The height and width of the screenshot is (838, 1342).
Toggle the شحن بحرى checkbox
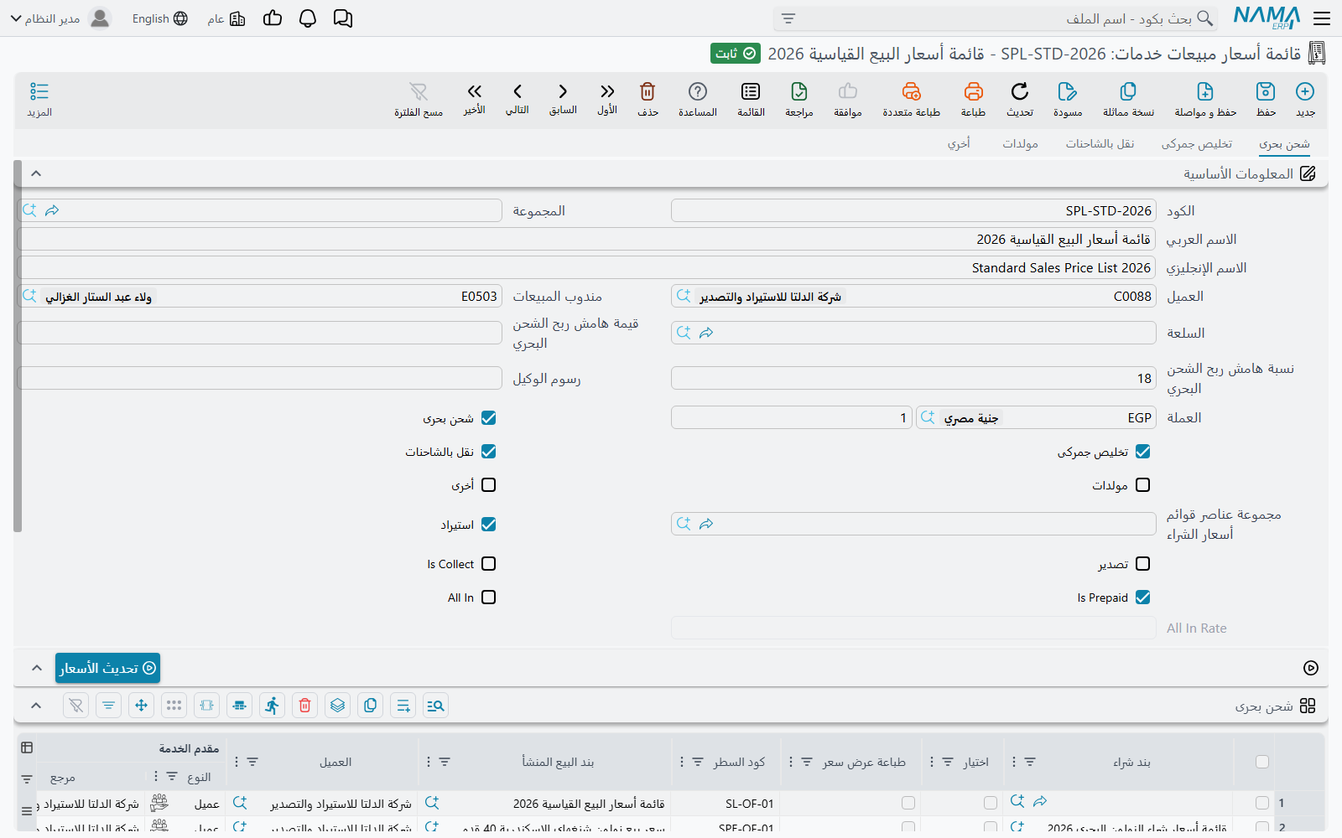pyautogui.click(x=489, y=418)
